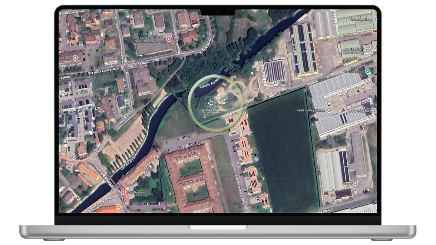Select the orange restaurant pin near Via XXIV Maggio

coord(118,207)
